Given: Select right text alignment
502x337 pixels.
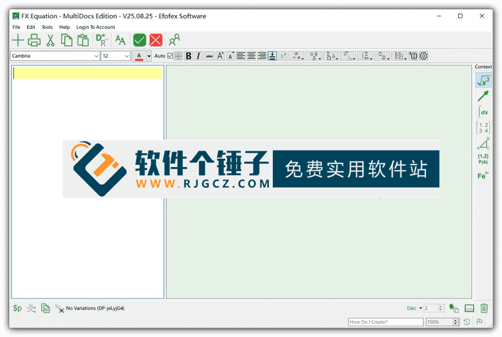Looking at the screenshot, I should pos(262,56).
